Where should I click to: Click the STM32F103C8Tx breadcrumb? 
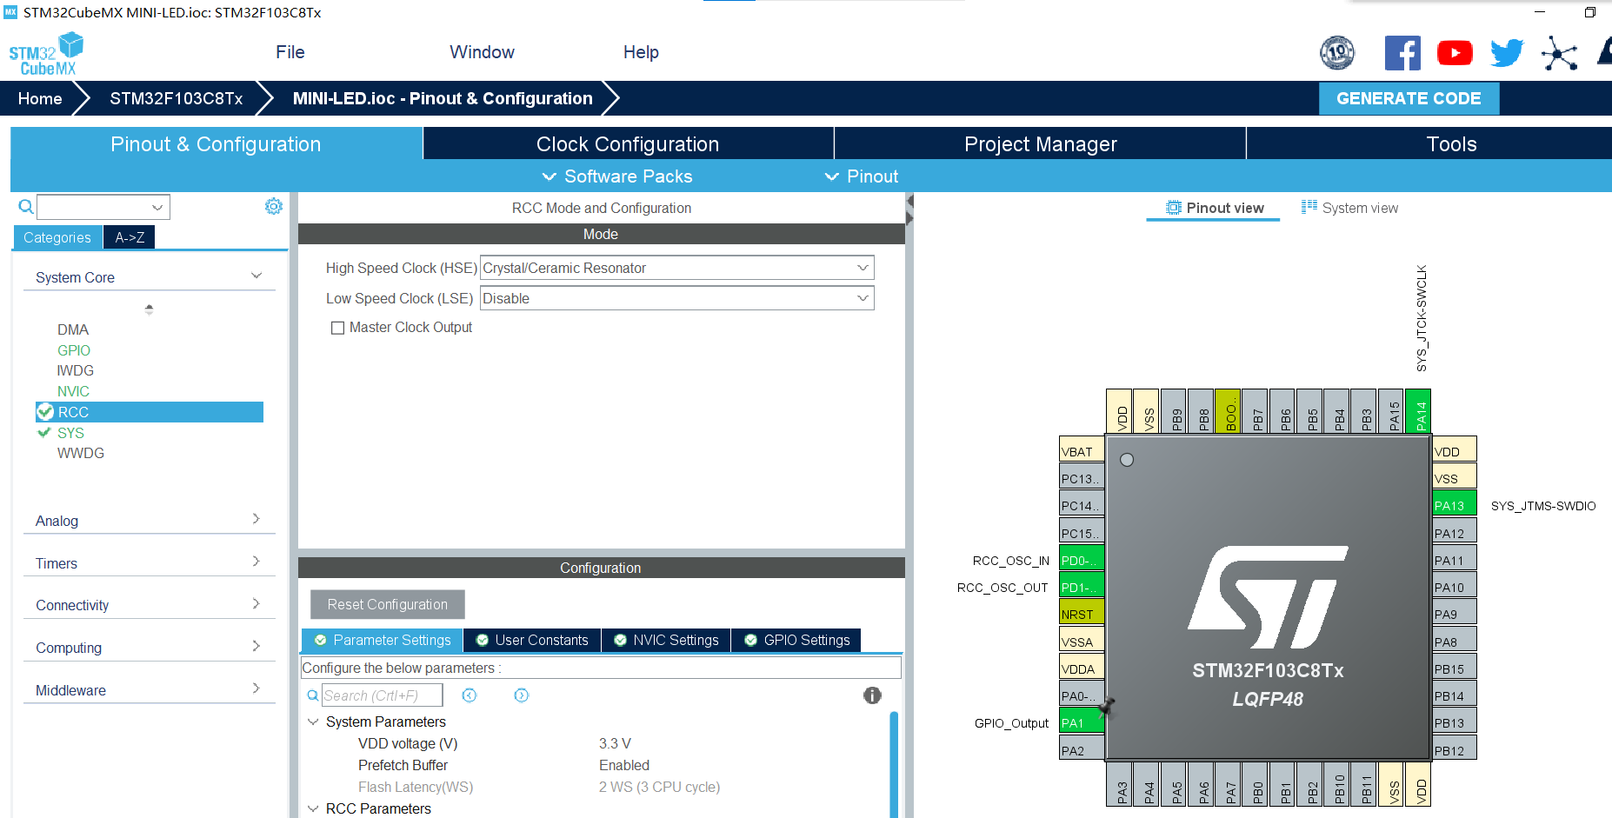(x=177, y=98)
